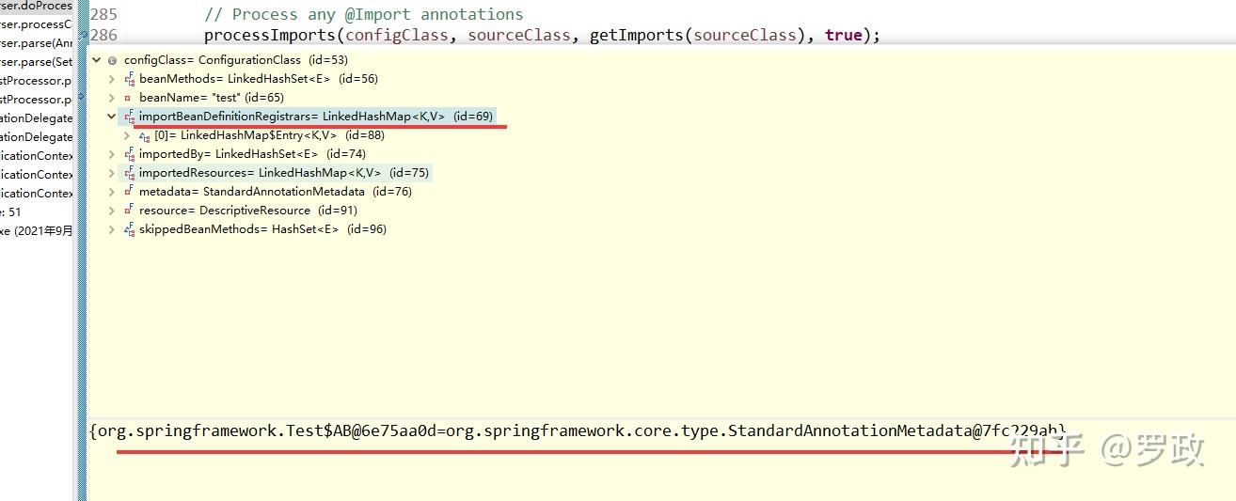Screen dimensions: 1236x501
Task: Select the skippedBeanMethods= HashSet<E> (id=96) row
Action: click(x=262, y=229)
